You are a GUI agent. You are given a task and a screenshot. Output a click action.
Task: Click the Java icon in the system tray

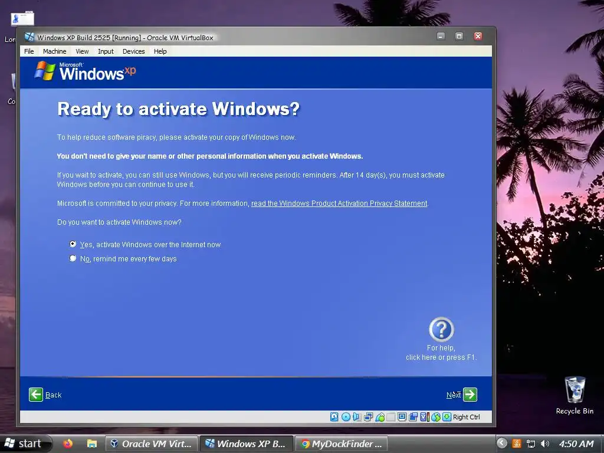(517, 444)
